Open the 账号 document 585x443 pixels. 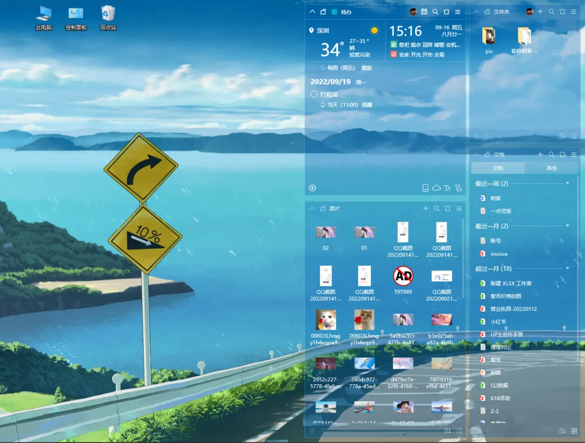coord(496,241)
